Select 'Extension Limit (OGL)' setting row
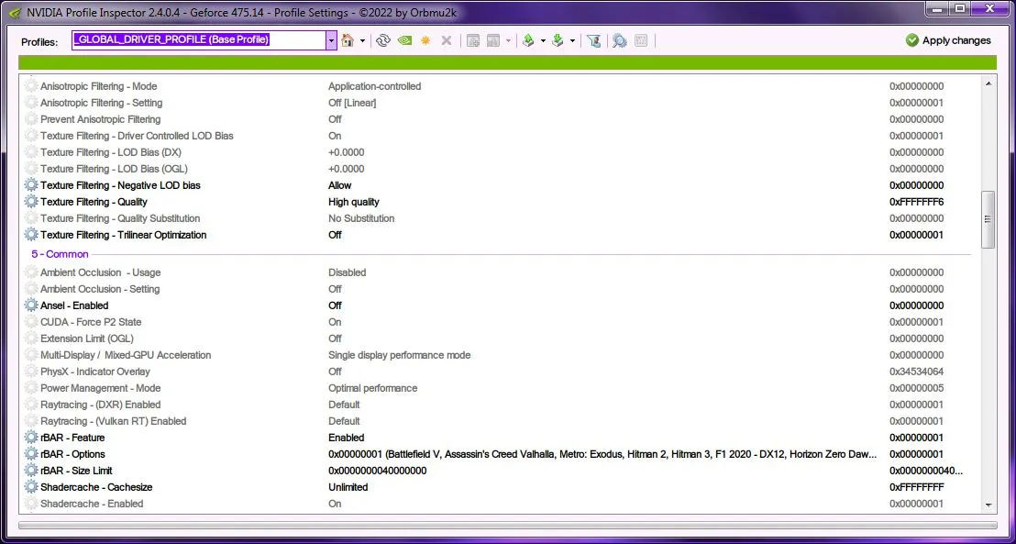 (x=497, y=339)
